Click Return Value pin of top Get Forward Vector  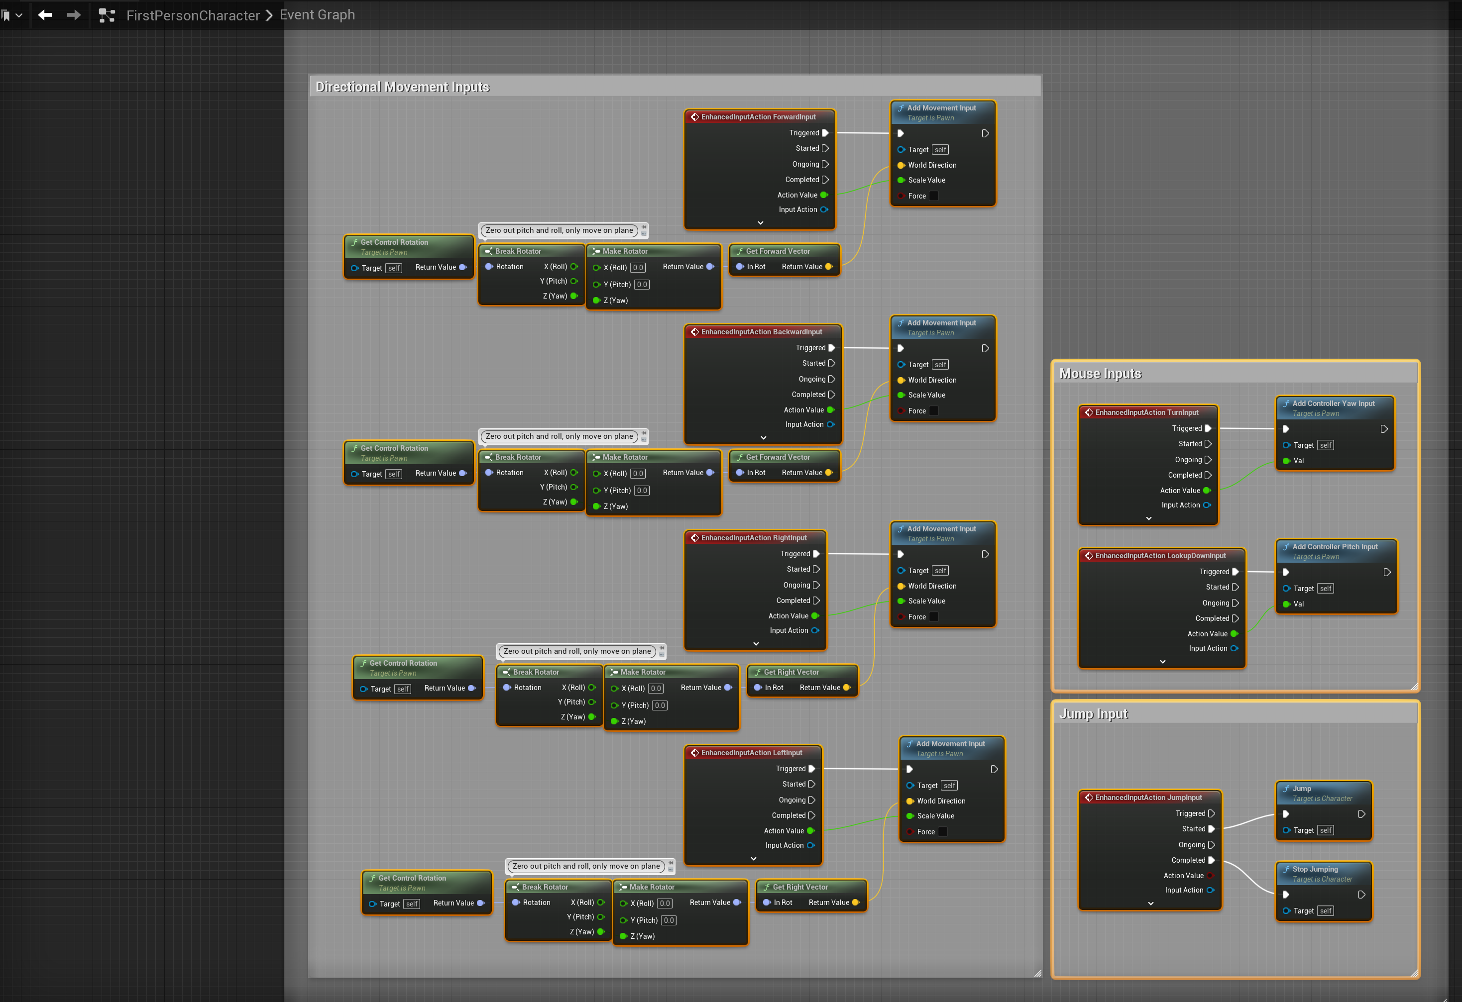828,267
